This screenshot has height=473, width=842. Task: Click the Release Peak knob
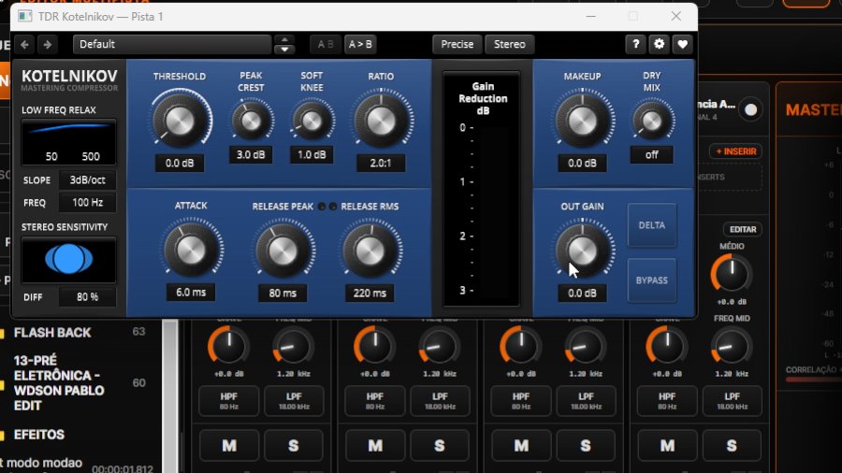click(x=283, y=251)
